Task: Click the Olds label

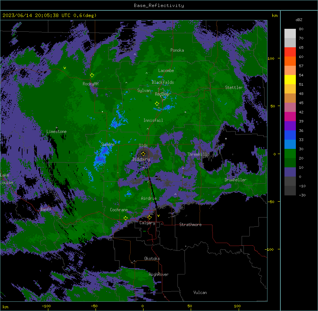Action: pyautogui.click(x=143, y=146)
